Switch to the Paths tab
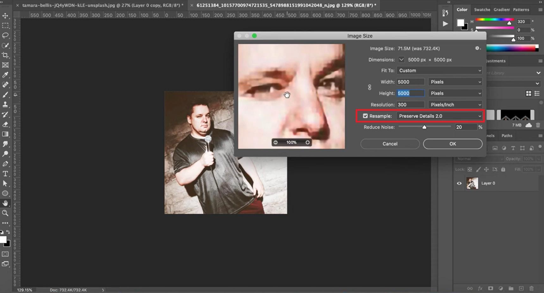This screenshot has height=293, width=544. click(x=507, y=136)
